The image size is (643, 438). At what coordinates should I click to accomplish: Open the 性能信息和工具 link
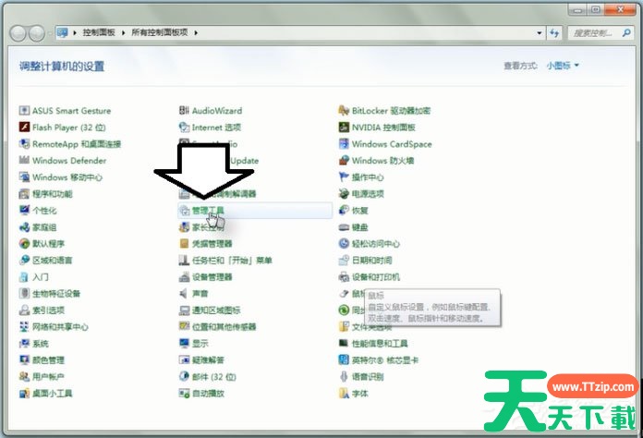[x=380, y=344]
